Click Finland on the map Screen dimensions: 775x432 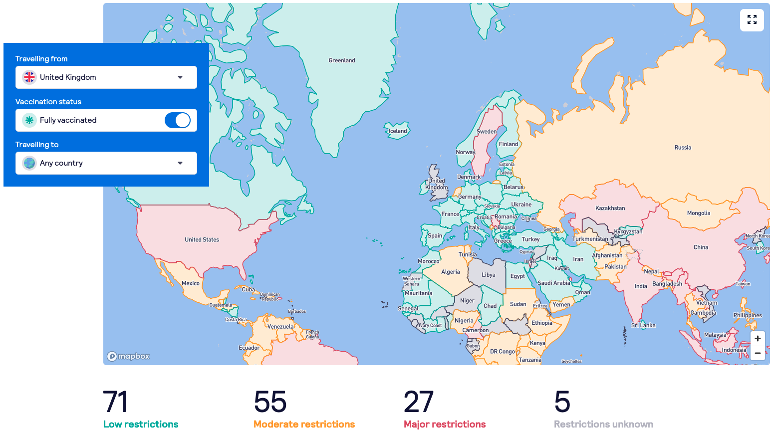pyautogui.click(x=509, y=144)
